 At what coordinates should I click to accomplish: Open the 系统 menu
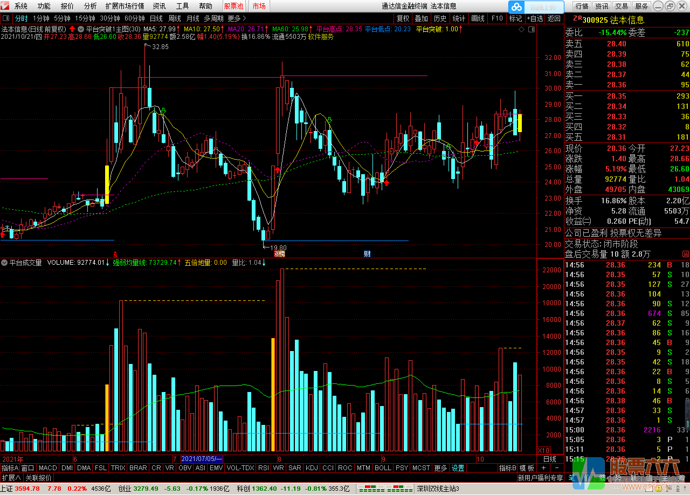pos(21,6)
